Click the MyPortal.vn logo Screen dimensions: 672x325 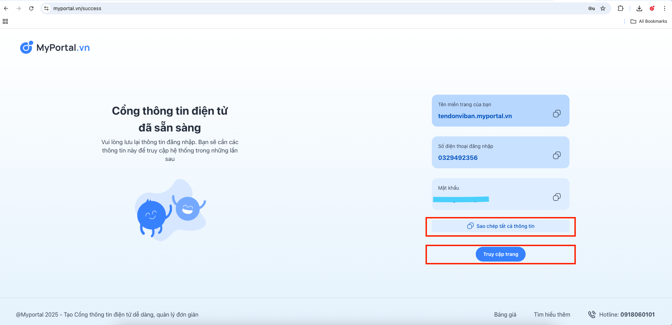click(55, 48)
